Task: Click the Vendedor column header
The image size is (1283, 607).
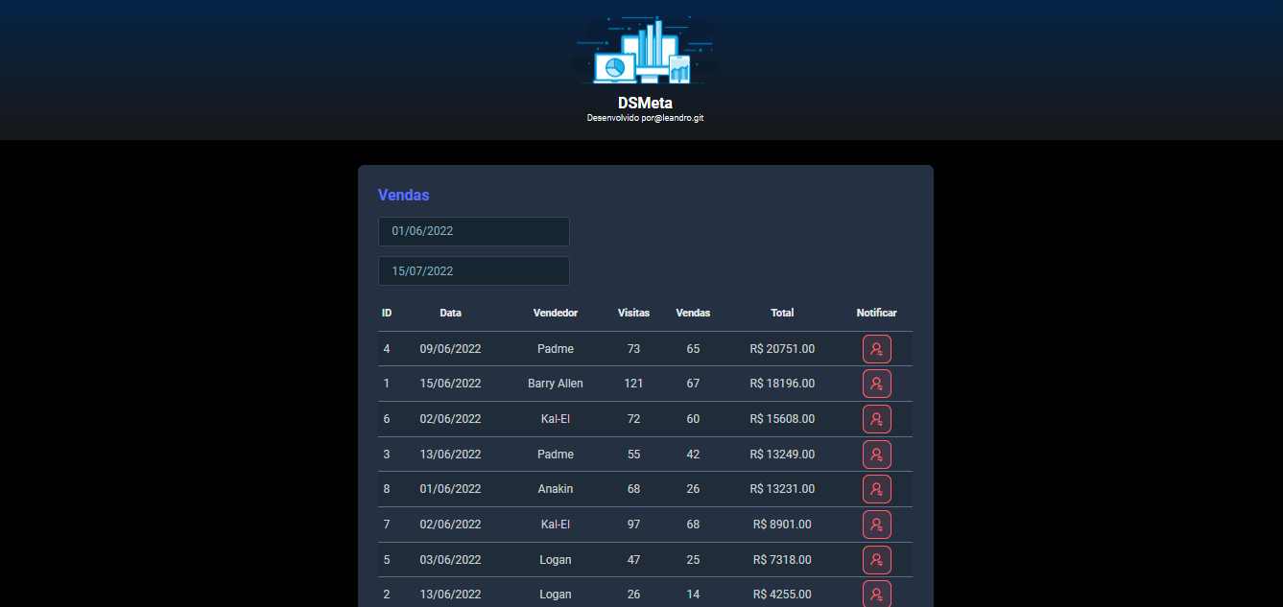Action: [556, 313]
